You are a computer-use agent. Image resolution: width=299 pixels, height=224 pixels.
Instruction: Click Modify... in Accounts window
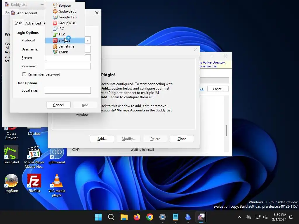(128, 139)
